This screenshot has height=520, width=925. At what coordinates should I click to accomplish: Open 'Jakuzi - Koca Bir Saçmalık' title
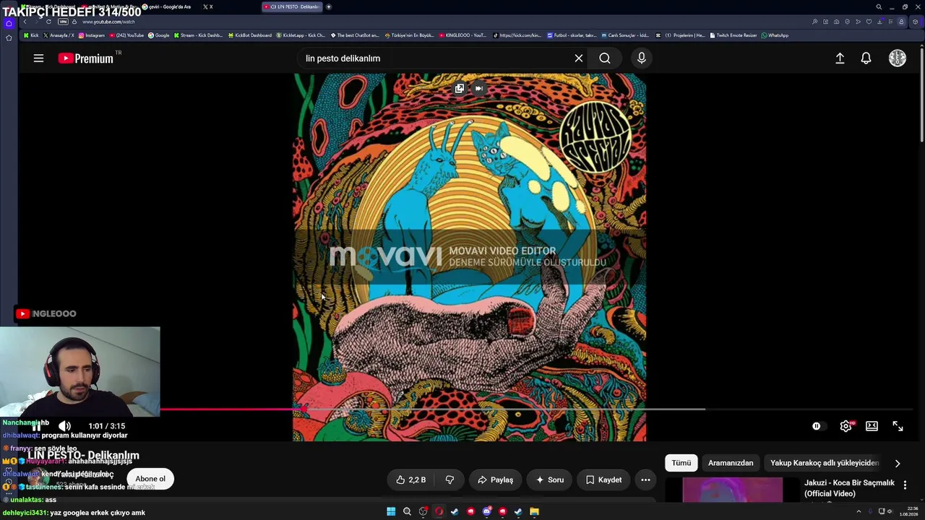pos(849,488)
